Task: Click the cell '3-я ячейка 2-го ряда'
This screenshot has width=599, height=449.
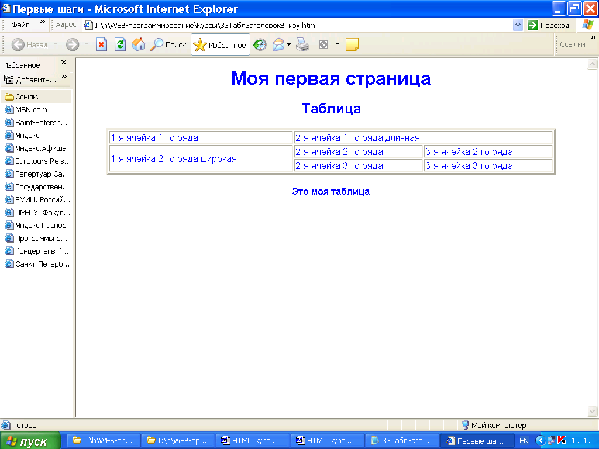Action: coord(488,152)
